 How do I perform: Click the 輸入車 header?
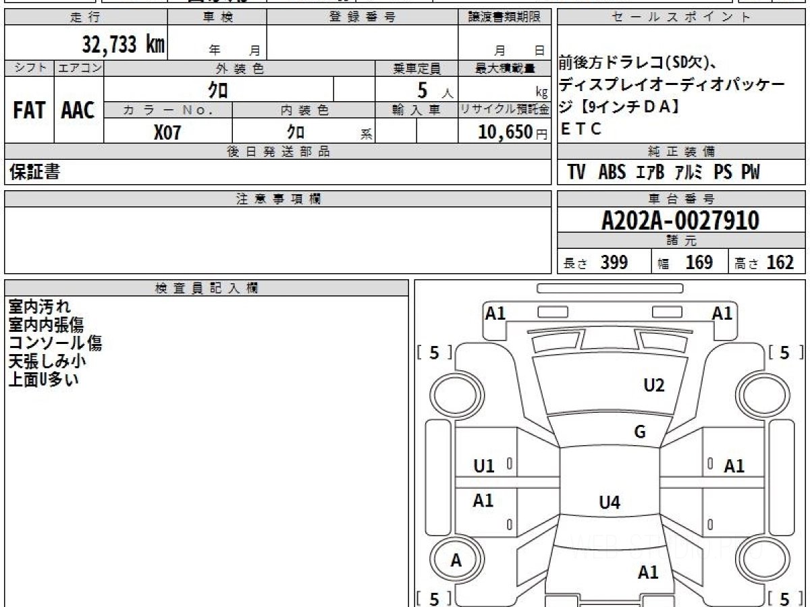[416, 110]
